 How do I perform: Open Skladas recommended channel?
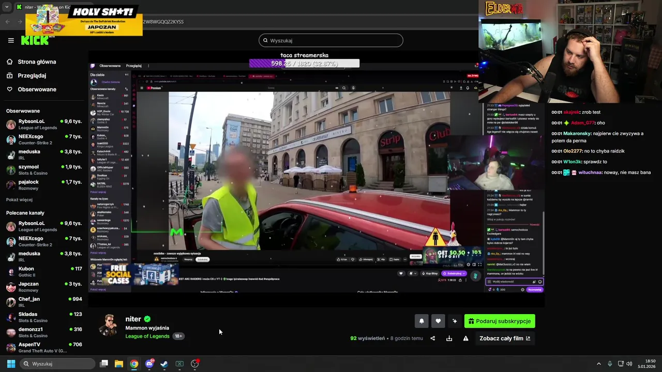tap(44, 317)
